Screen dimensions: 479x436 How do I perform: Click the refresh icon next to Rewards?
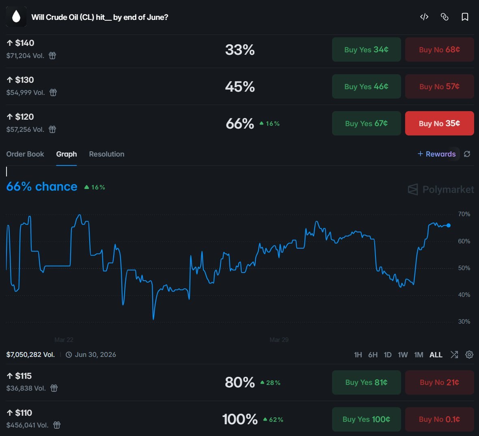tap(467, 154)
